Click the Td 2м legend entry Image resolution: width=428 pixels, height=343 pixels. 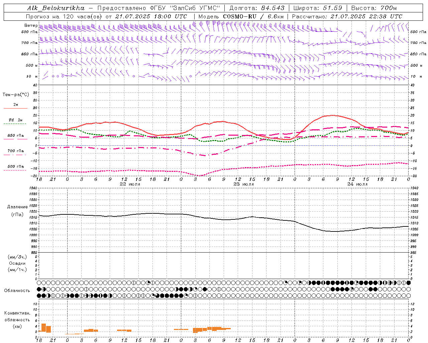pos(16,120)
